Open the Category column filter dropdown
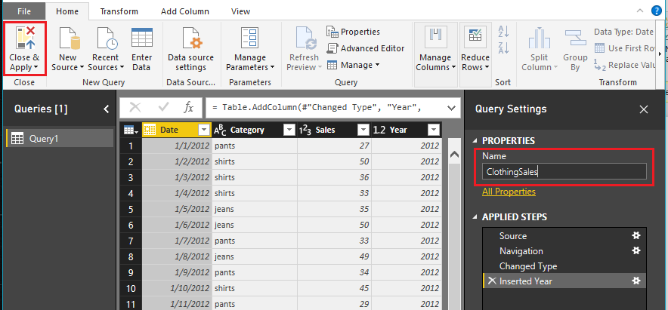The image size is (668, 310). 289,130
